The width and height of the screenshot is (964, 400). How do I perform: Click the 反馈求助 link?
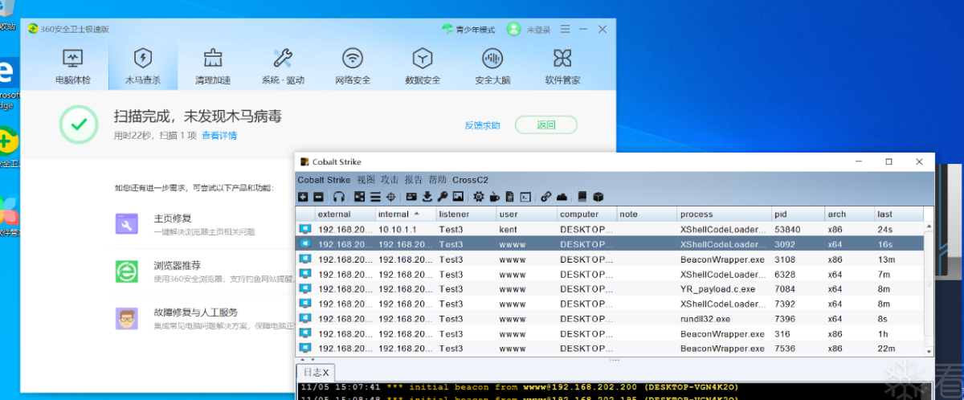pos(482,125)
